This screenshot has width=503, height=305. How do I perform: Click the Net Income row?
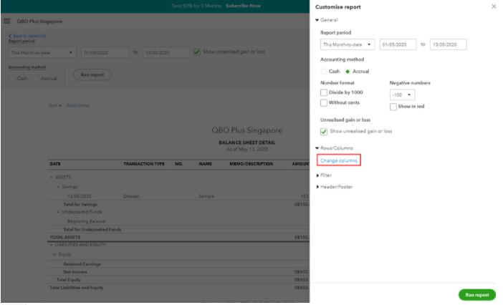click(178, 272)
